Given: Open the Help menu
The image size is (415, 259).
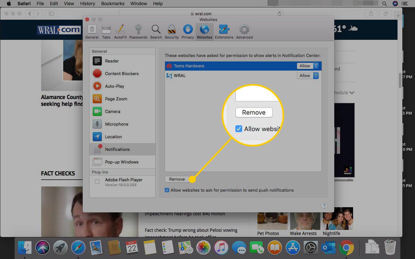Looking at the screenshot, I should coord(158,4).
